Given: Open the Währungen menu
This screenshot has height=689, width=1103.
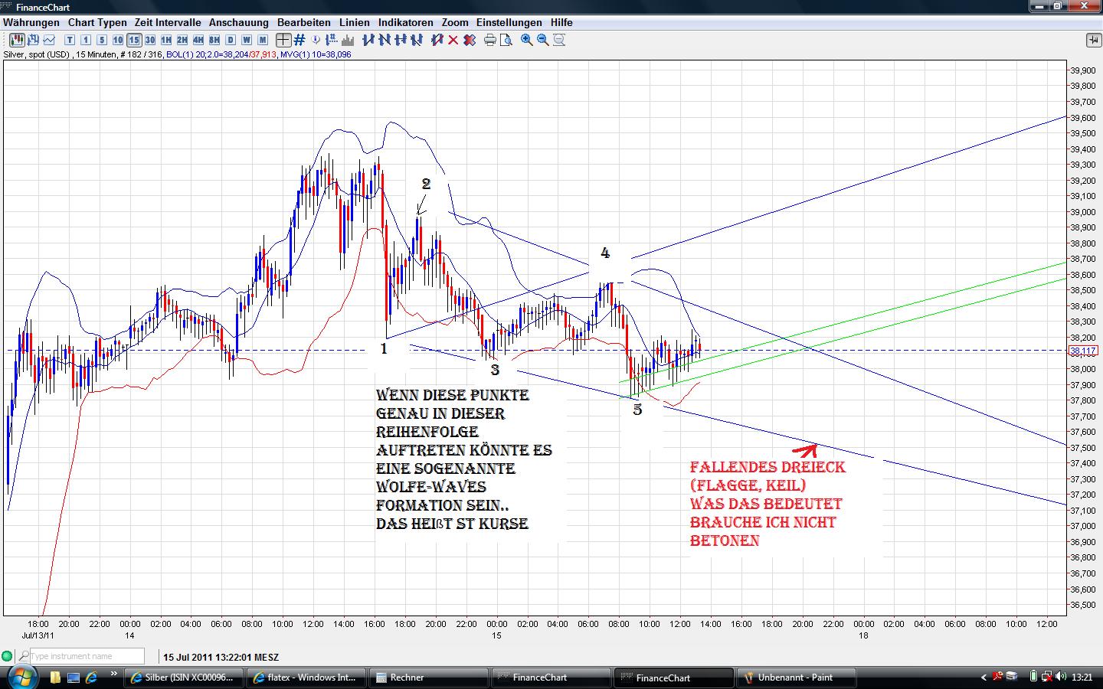Looking at the screenshot, I should coord(31,22).
